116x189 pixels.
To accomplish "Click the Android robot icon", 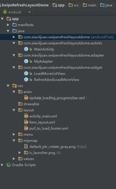I will click(x=5, y=12).
